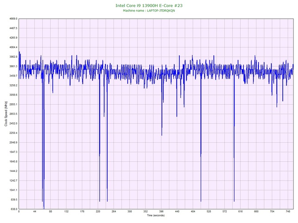Click the y-axis value 2250.4
The width and height of the screenshot is (298, 223).
13,133
